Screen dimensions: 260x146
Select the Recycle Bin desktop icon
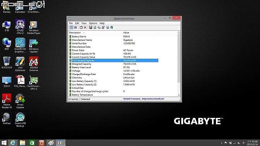(6, 63)
